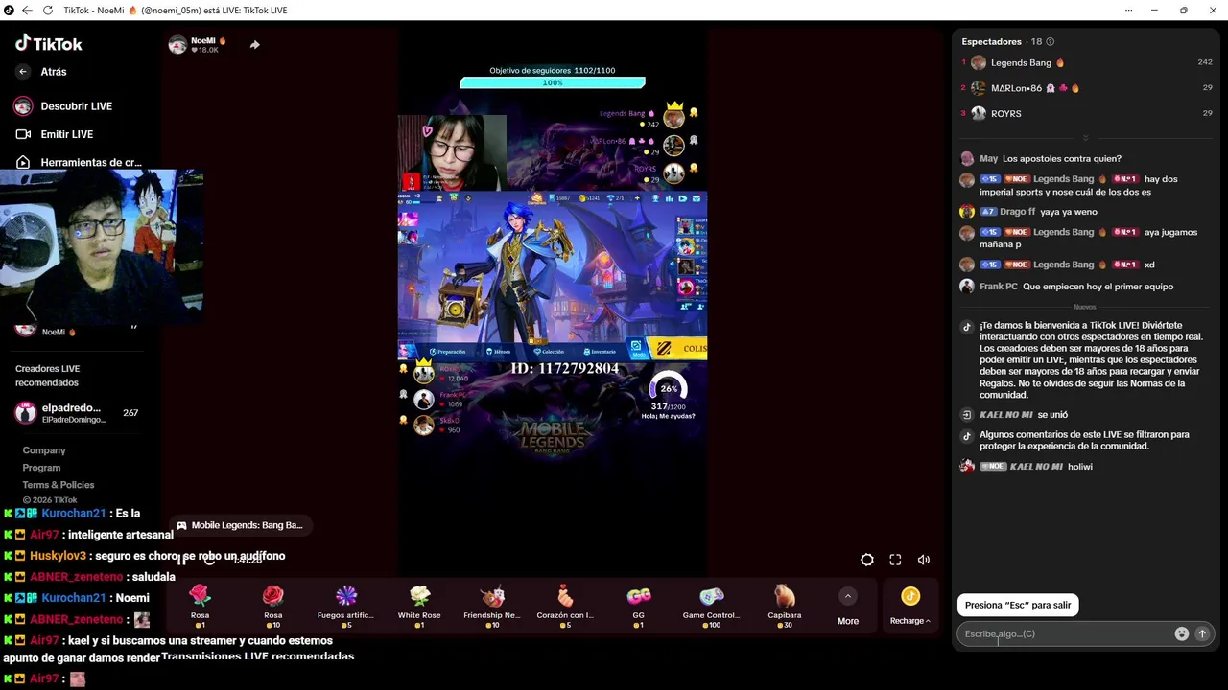Send comment with the arrow button
Screen dimensions: 1228x690
[1202, 633]
